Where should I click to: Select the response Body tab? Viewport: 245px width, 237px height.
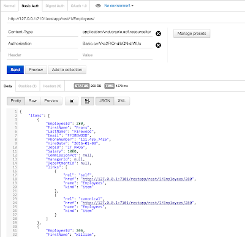[x=8, y=86]
